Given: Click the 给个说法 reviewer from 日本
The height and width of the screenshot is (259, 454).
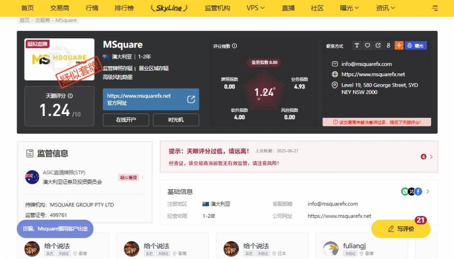Looking at the screenshot, I should (x=256, y=246).
